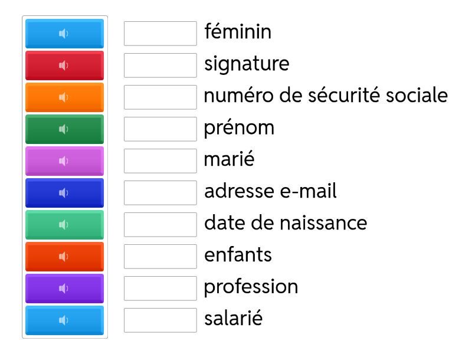Play the dark blue audio tile's speaker icon
The image size is (472, 354).
[64, 193]
